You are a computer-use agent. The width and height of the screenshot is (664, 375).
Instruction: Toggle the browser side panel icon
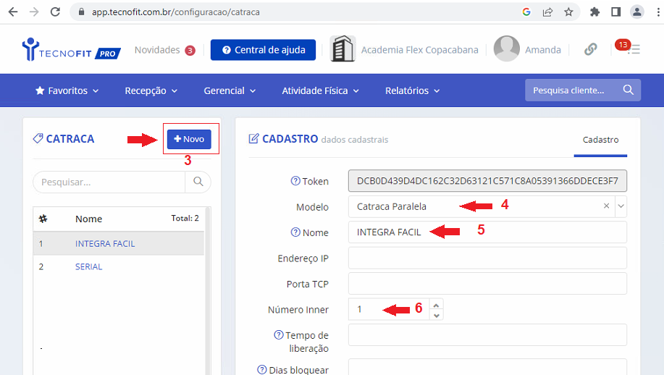coord(616,12)
